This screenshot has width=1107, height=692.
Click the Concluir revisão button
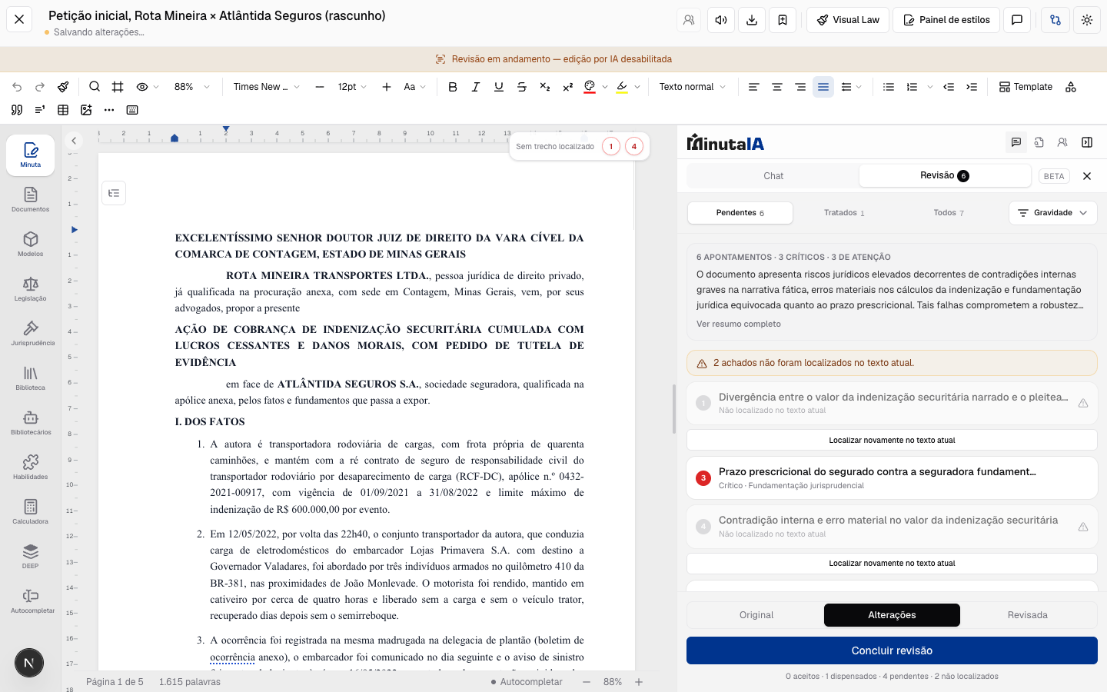tap(892, 650)
